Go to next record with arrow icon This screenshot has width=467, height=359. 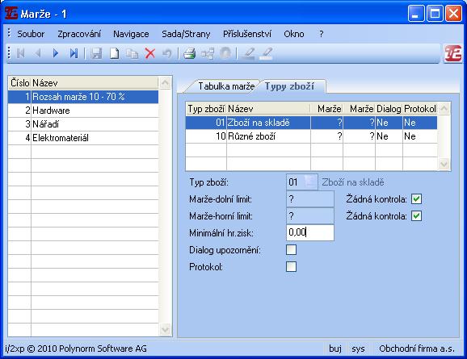pyautogui.click(x=56, y=53)
